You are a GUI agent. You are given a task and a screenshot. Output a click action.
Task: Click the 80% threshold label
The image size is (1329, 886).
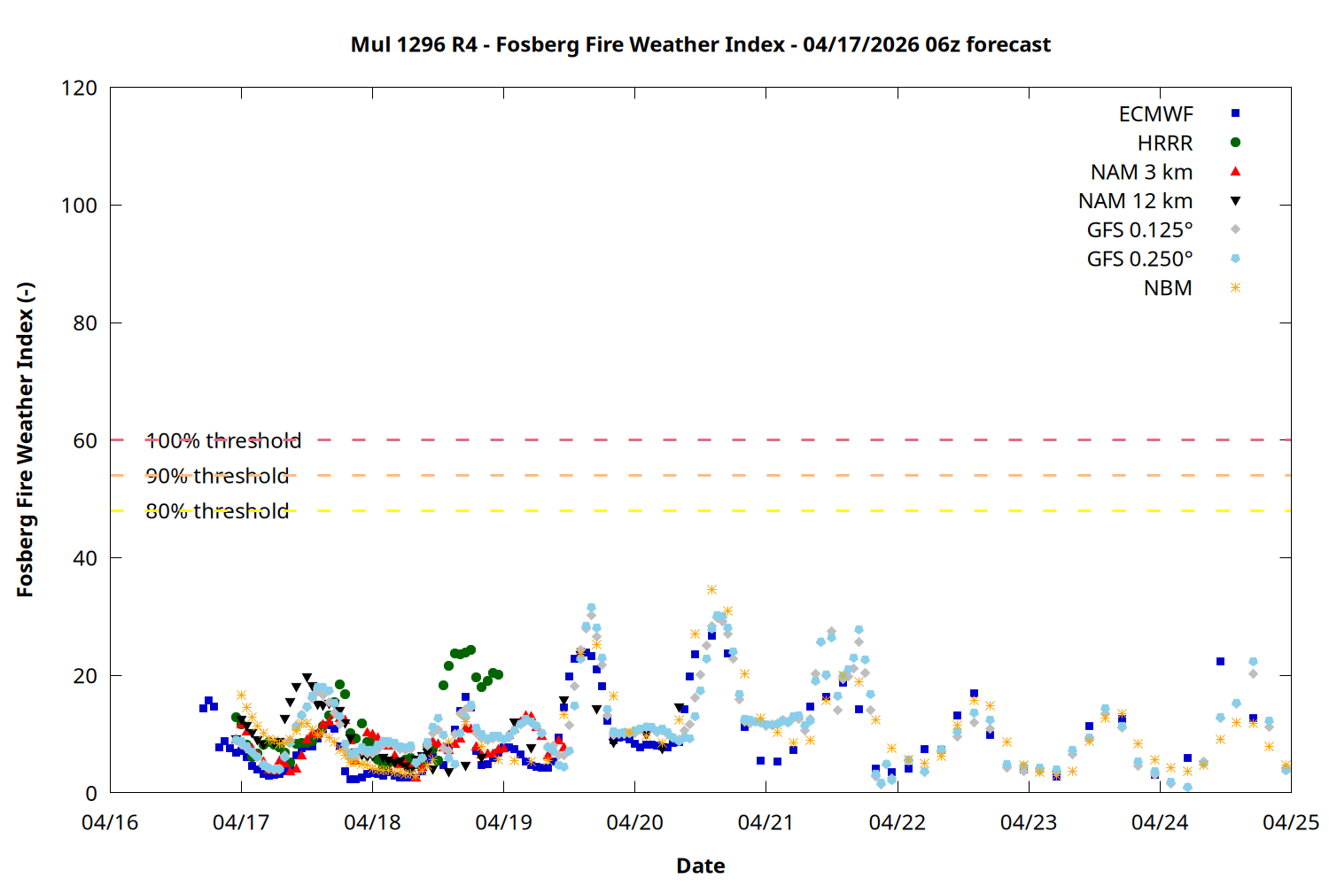(x=217, y=512)
